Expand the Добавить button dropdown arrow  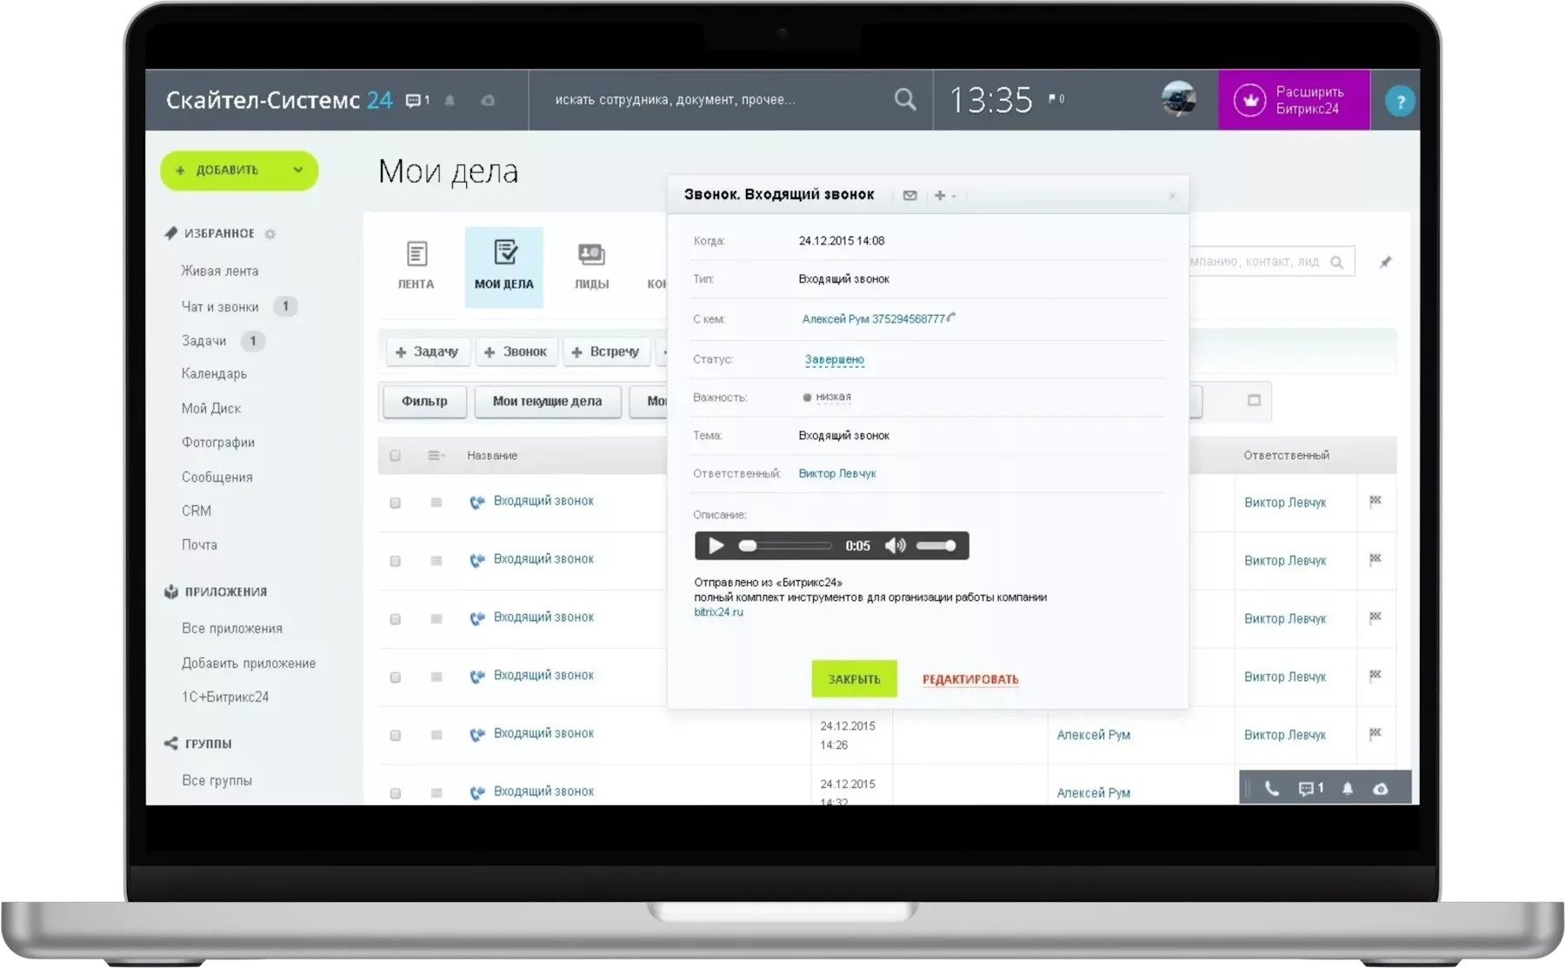[298, 170]
